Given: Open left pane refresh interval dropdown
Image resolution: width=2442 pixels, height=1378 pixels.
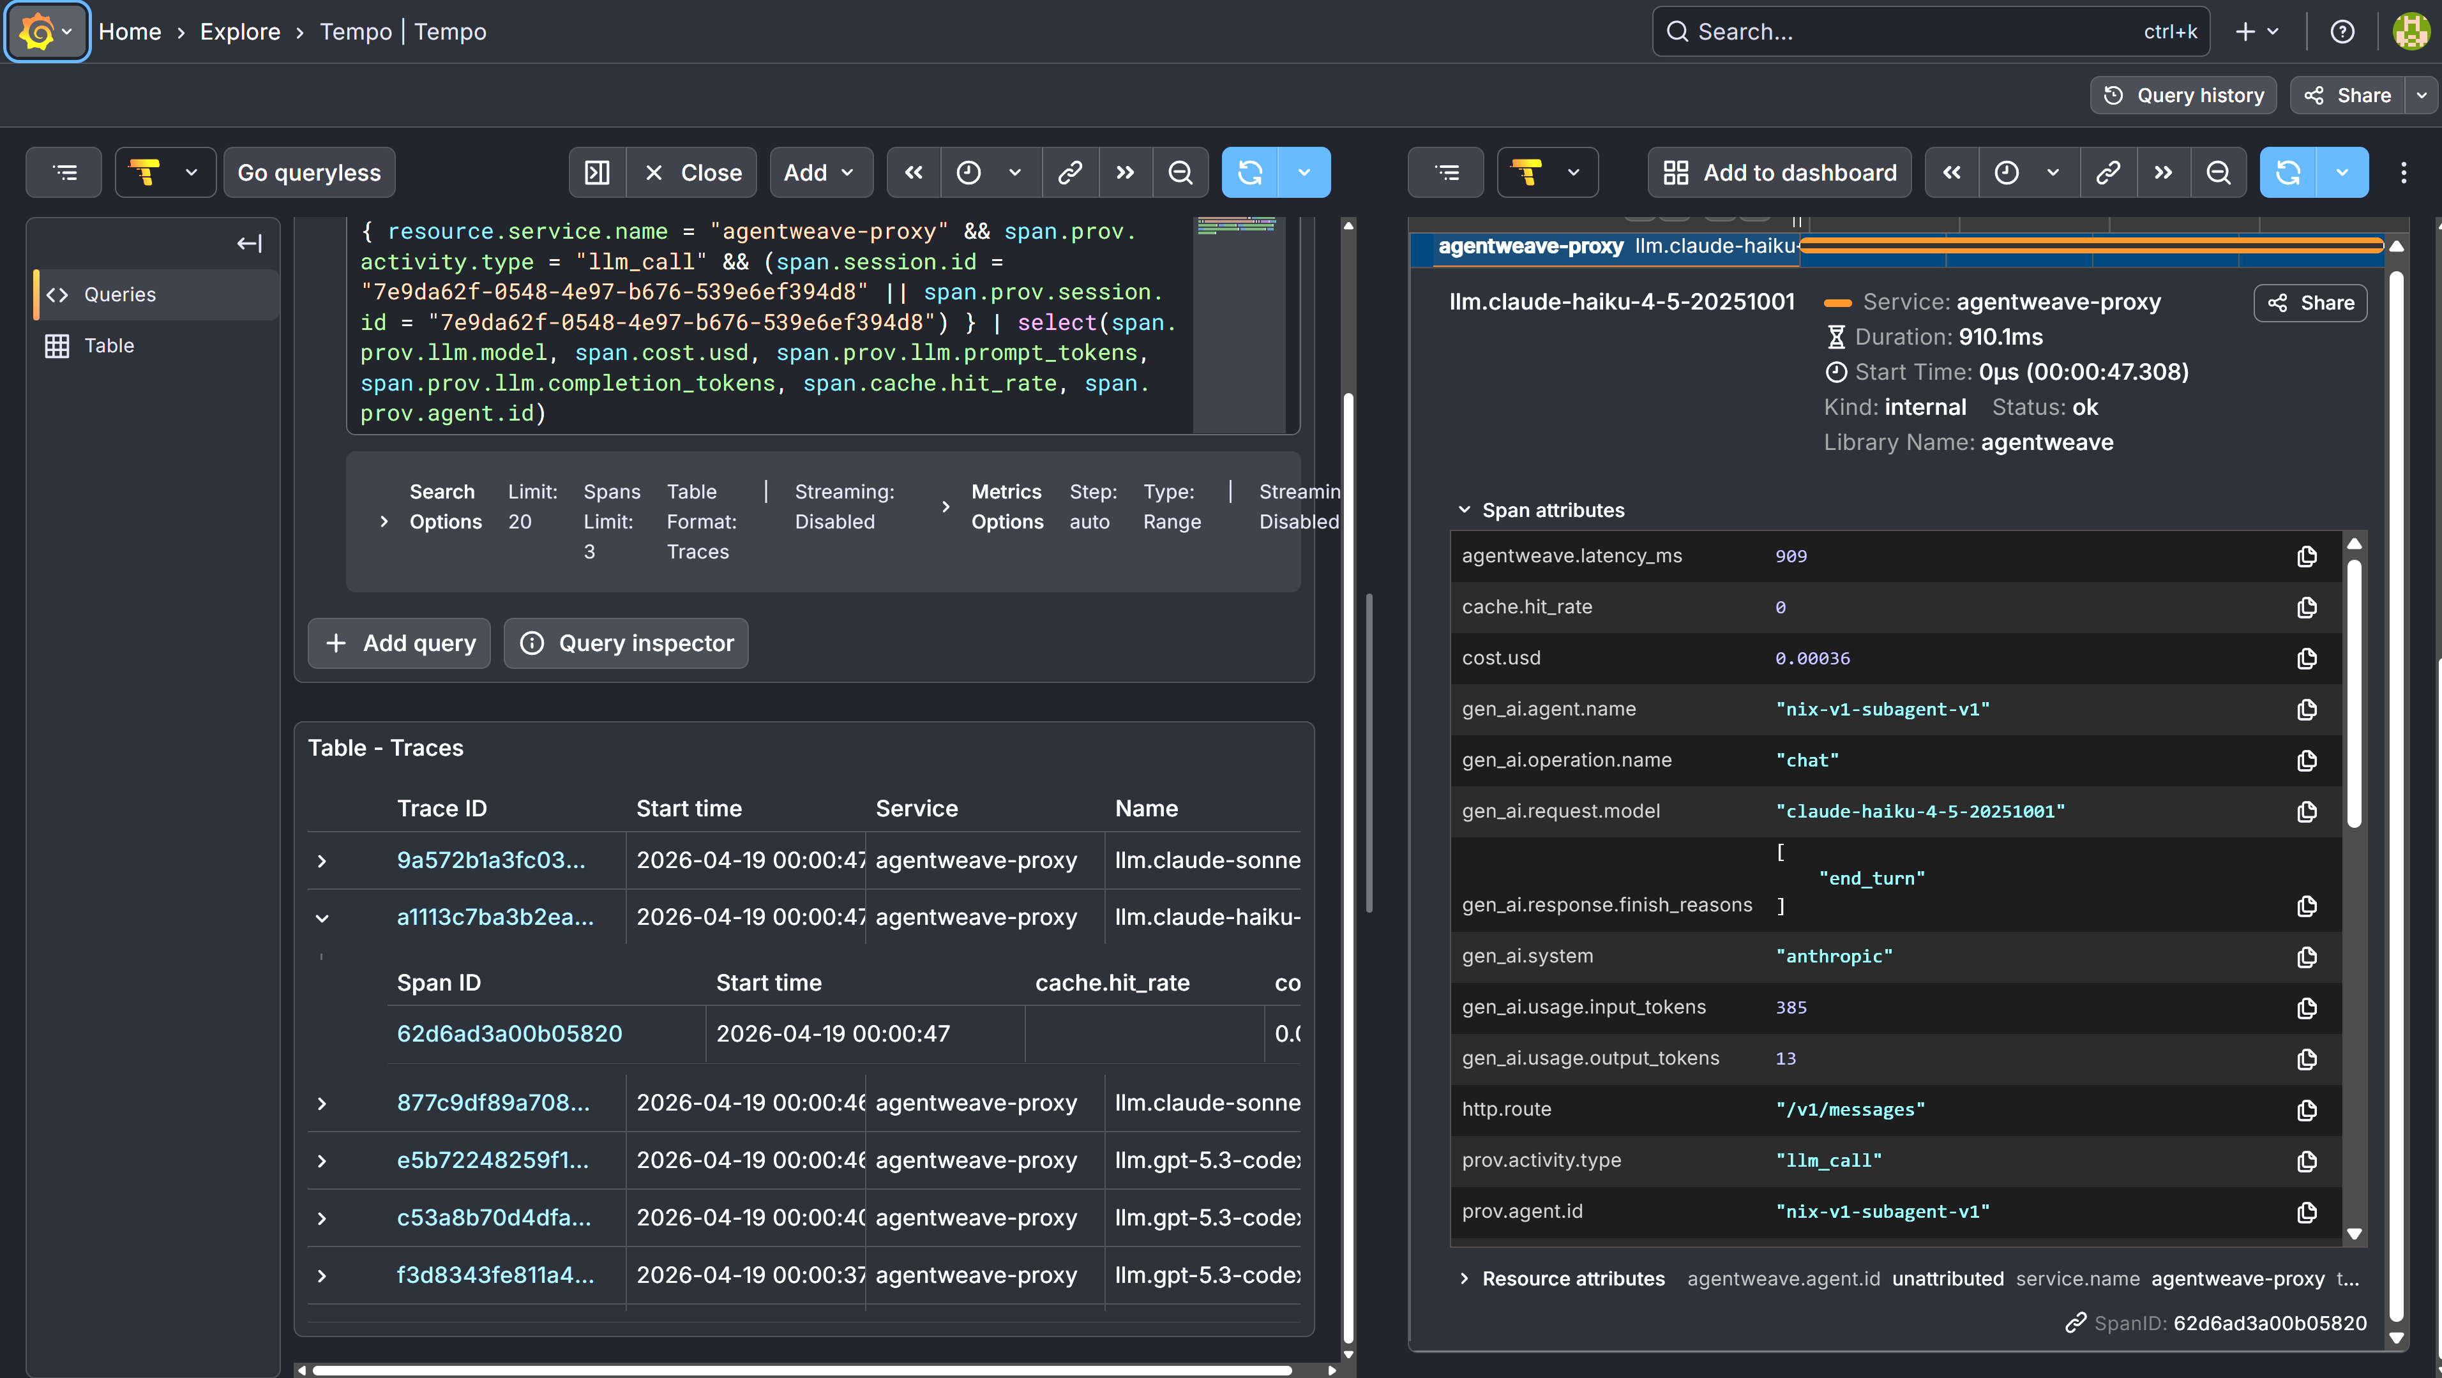Looking at the screenshot, I should pos(1304,172).
